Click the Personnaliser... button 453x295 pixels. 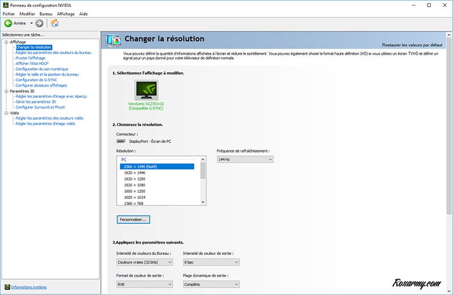133,219
